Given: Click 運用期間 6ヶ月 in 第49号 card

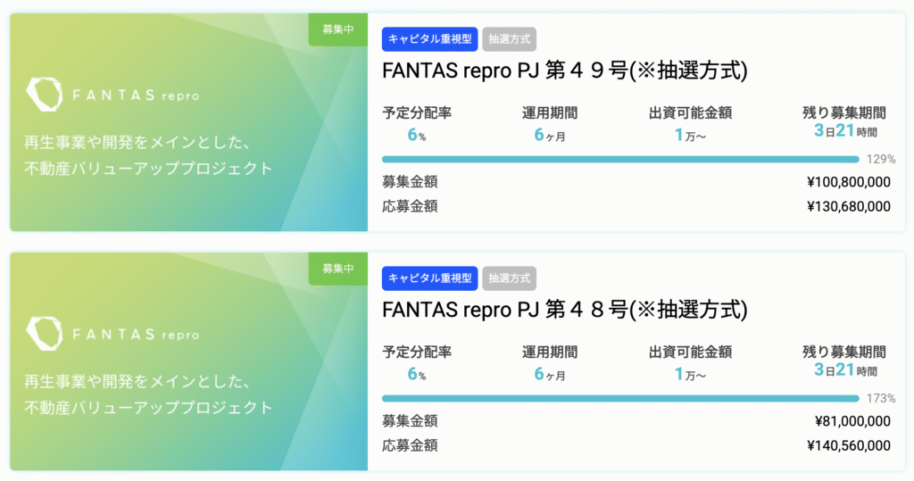Looking at the screenshot, I should tap(550, 135).
